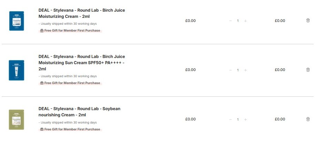Click quantity field of Soybean nourishing Cream
The height and width of the screenshot is (141, 316).
238,119
